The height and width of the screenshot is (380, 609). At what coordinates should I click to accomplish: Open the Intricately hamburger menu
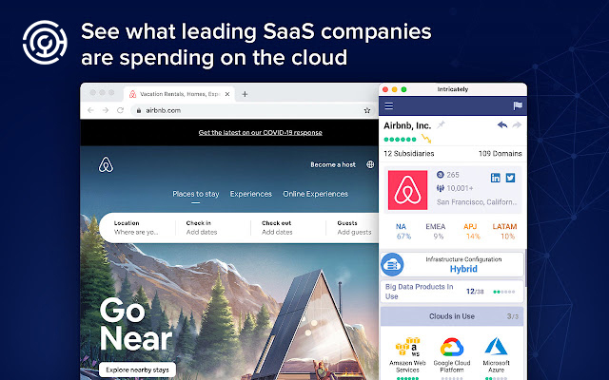tap(389, 105)
